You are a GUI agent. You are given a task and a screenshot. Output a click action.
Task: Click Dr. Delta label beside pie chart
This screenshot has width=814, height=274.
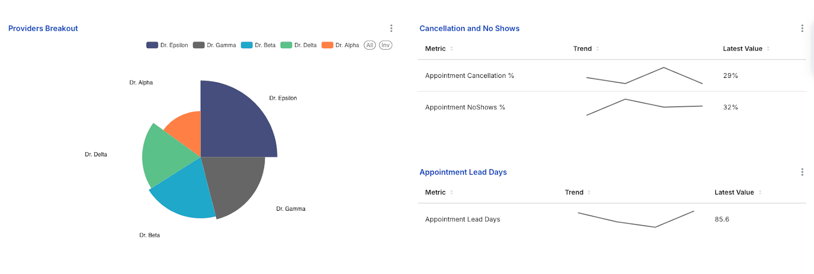[96, 154]
